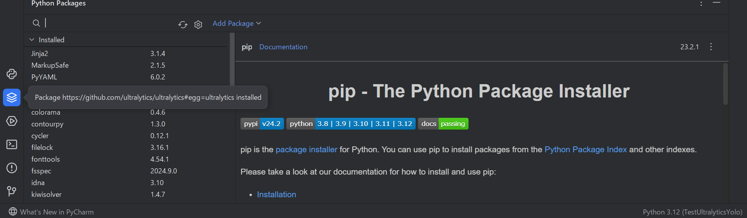Screen dimensions: 747x218
Task: Click the package list vertical scrollbar
Action: 232,59
